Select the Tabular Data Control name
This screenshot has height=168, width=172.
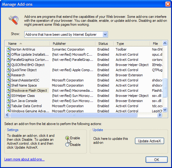(26, 106)
